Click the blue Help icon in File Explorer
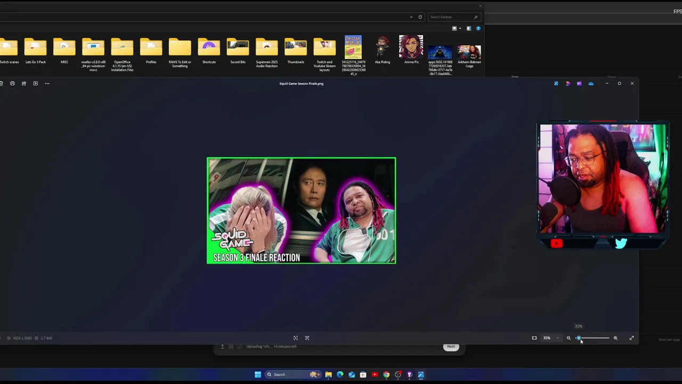 (x=478, y=28)
